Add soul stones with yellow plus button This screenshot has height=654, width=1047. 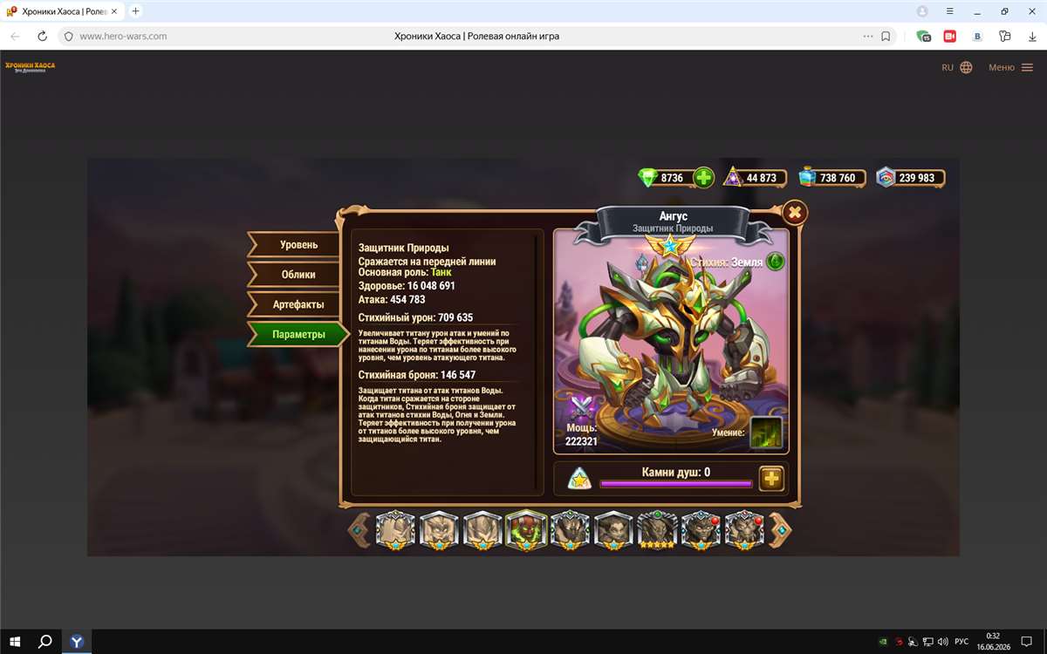point(771,478)
